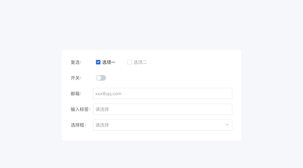Click the gray 选项二 label text
This screenshot has height=168, width=303.
[x=140, y=62]
